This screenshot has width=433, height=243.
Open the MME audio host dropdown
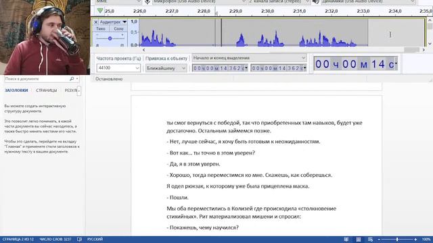tap(119, 1)
